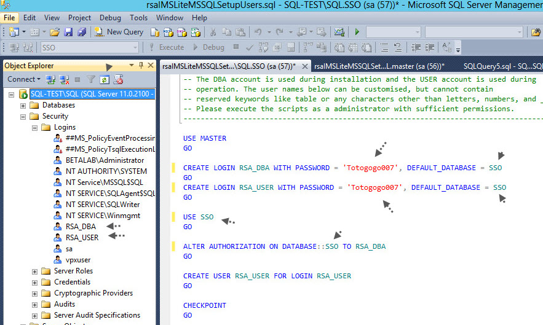Click Connect Object Explorer icon
Image resolution: width=543 pixels, height=325 pixels.
point(50,80)
